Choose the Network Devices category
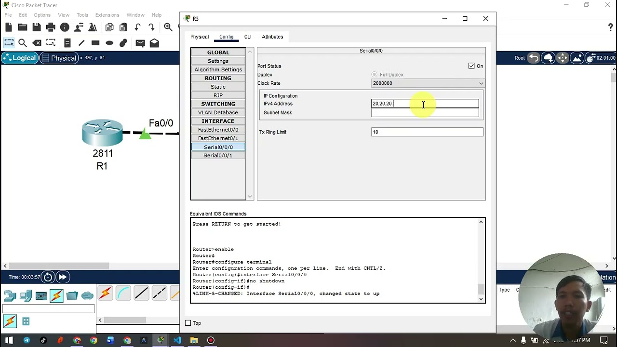 (10, 295)
